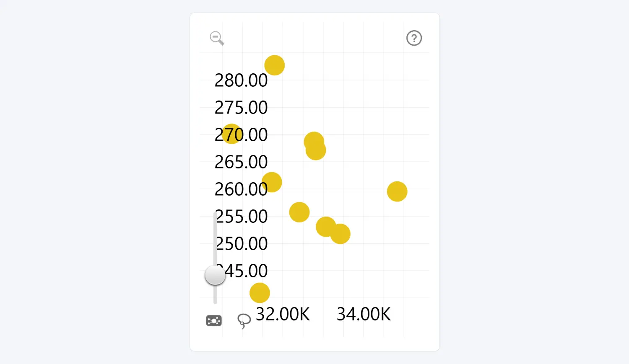
Task: Select the topmost yellow data bubble
Action: click(274, 65)
